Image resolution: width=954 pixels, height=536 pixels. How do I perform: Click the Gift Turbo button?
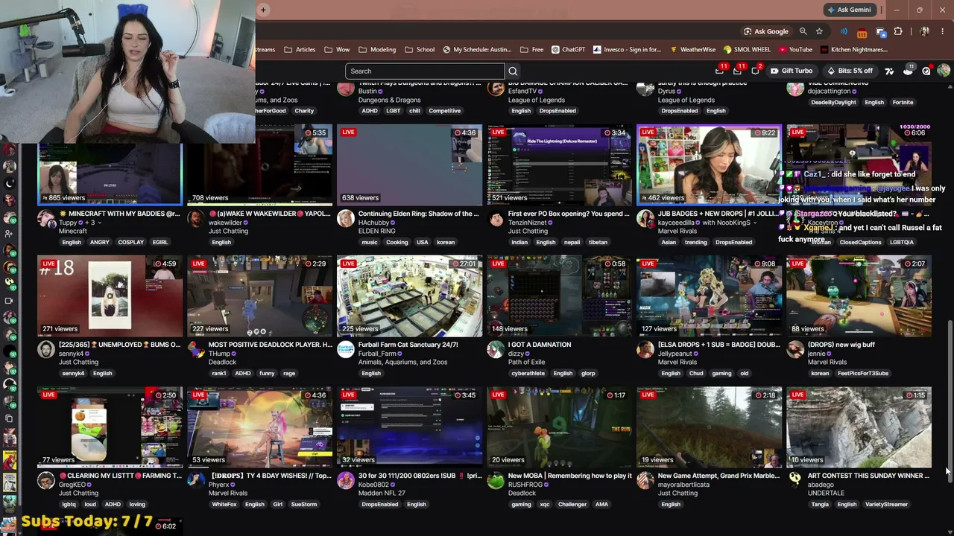pyautogui.click(x=791, y=71)
